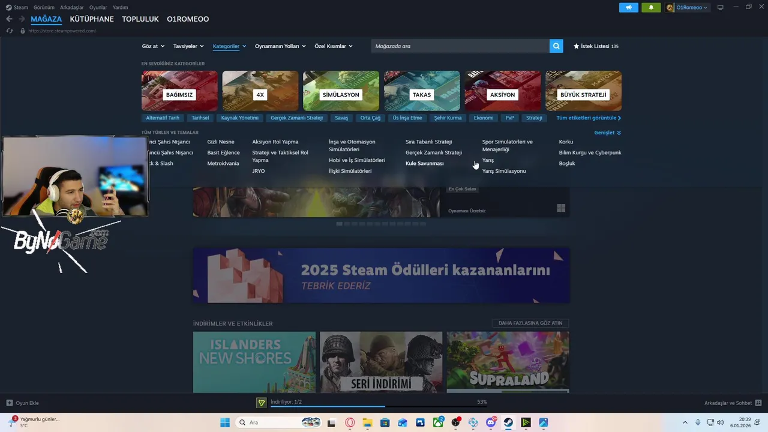The image size is (768, 432).
Task: Open File Explorer from taskbar
Action: 367,422
